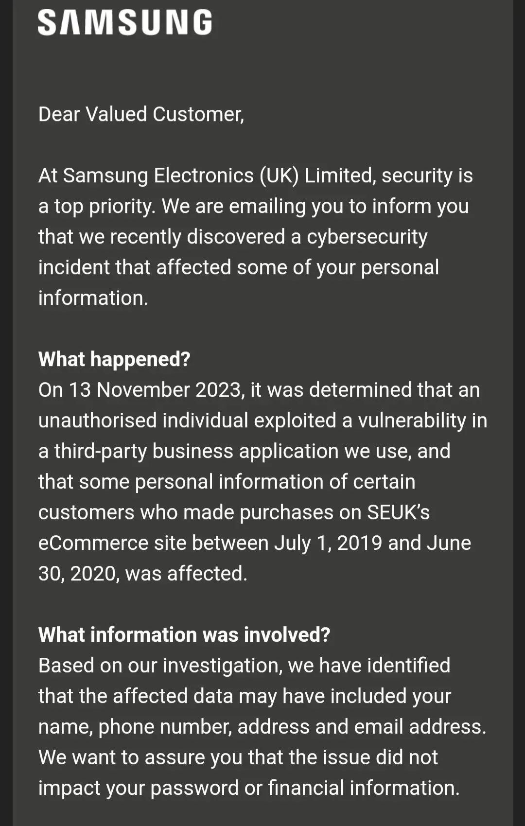Click the "Dear Valued Customer" greeting
Viewport: 525px width, 826px height.
pyautogui.click(x=141, y=114)
